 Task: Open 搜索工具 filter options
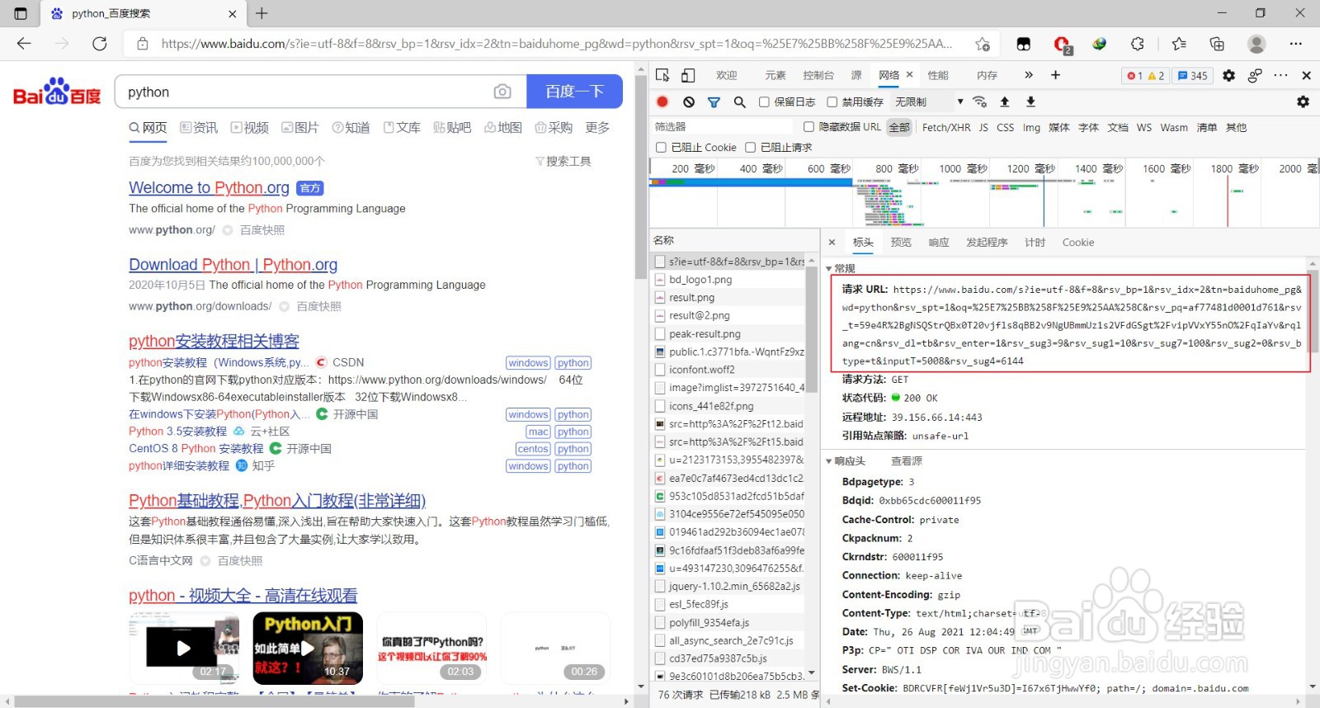coord(563,161)
